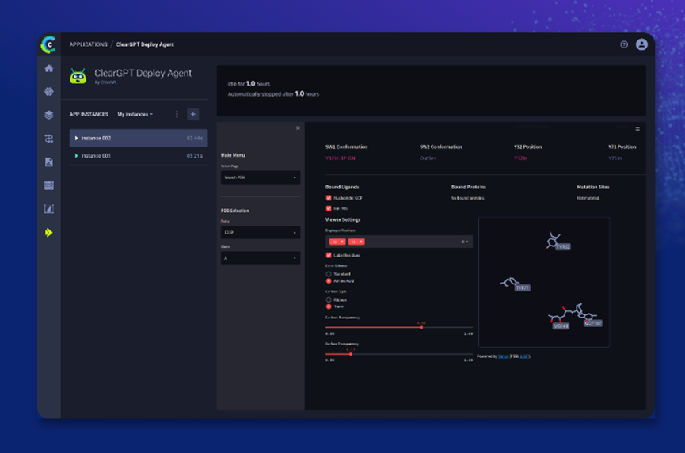The height and width of the screenshot is (453, 685).
Task: Adjust the Surface Transparency slider handle
Action: [x=351, y=354]
